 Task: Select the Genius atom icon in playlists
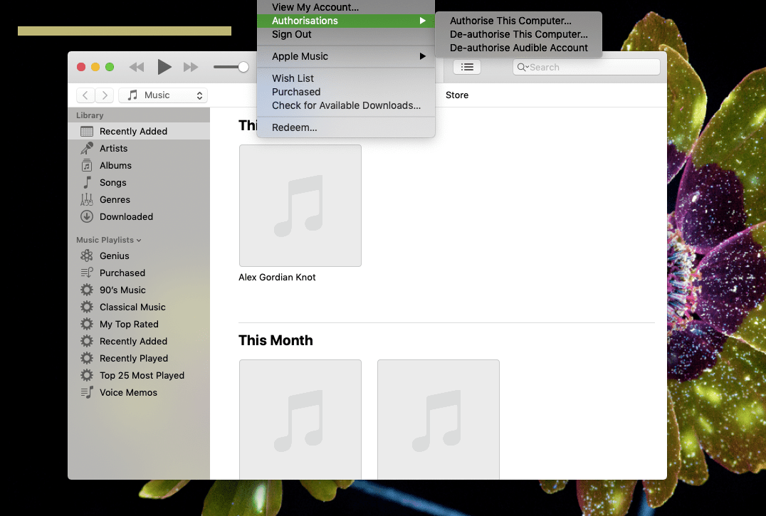87,256
